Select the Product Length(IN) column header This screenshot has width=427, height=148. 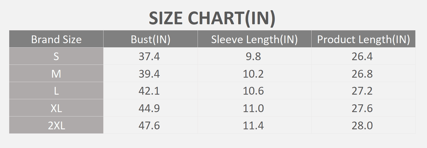pos(363,39)
